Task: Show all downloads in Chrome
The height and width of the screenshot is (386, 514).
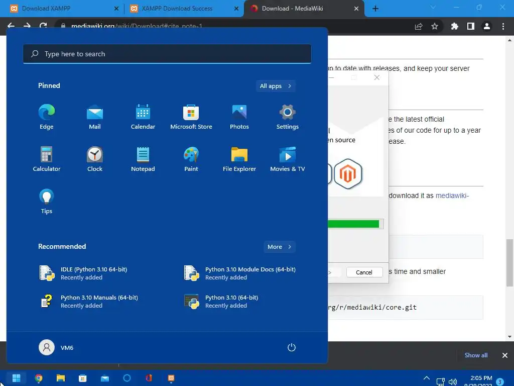Action: pyautogui.click(x=476, y=355)
